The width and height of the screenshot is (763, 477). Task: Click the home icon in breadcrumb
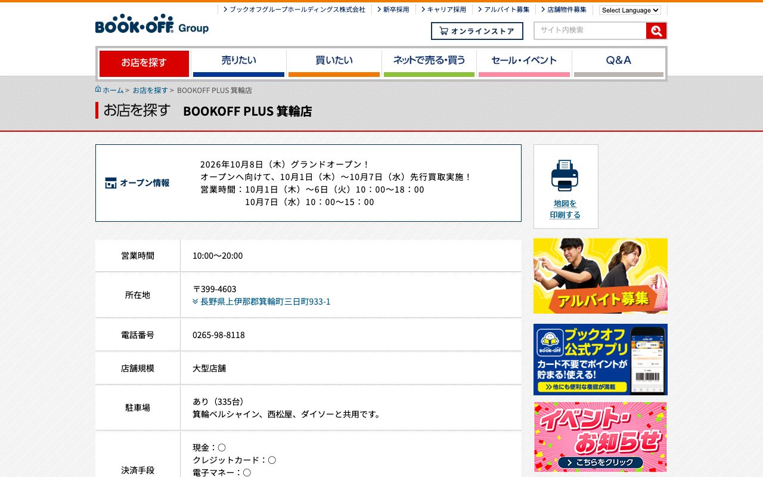pos(98,89)
